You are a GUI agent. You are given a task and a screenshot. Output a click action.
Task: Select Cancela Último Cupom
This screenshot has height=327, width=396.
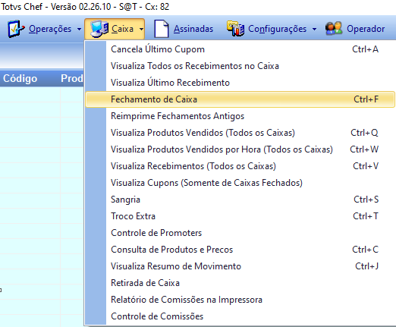coord(240,49)
